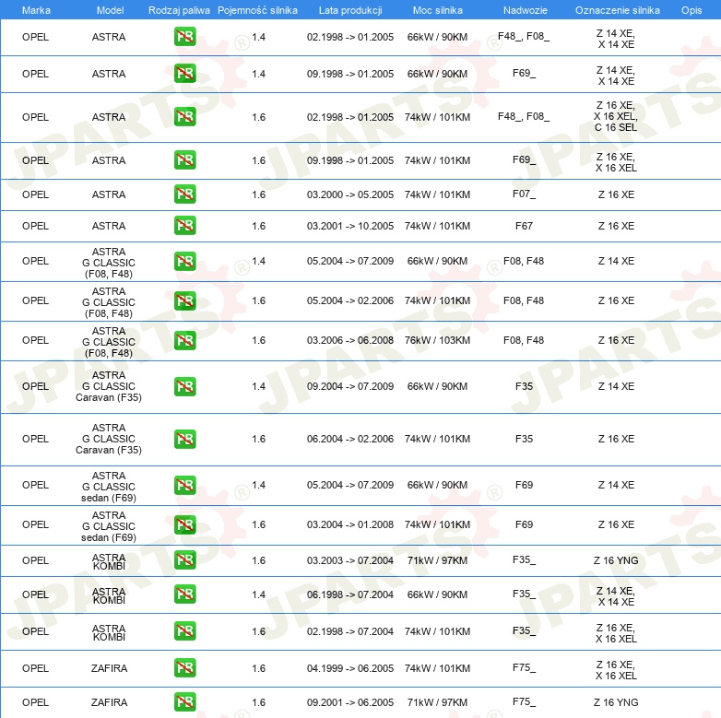Click Lata produkcji column header
Image resolution: width=721 pixels, height=718 pixels.
coord(350,10)
